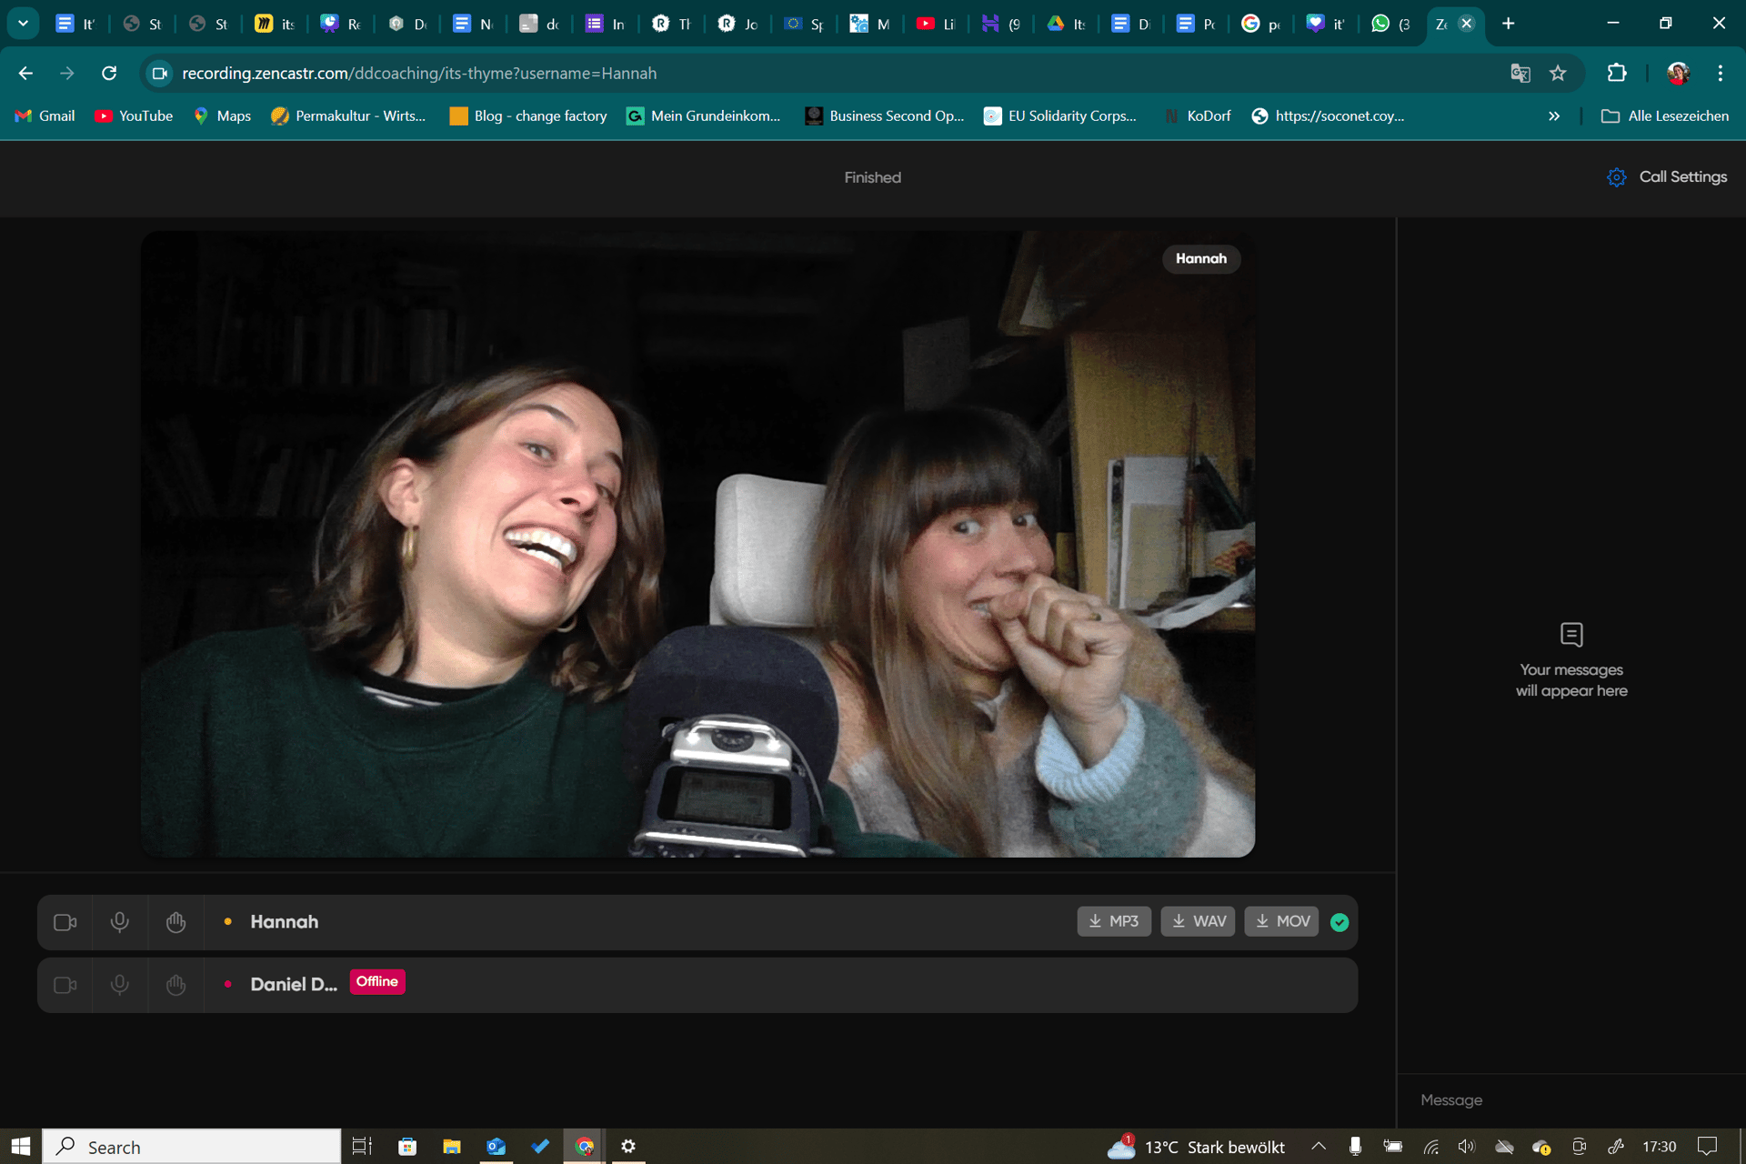Bookmark page with star icon
The width and height of the screenshot is (1746, 1164).
1558,73
